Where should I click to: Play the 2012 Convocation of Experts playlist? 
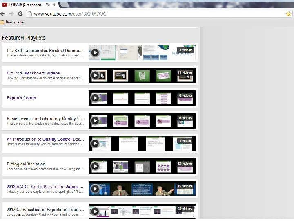(95, 212)
